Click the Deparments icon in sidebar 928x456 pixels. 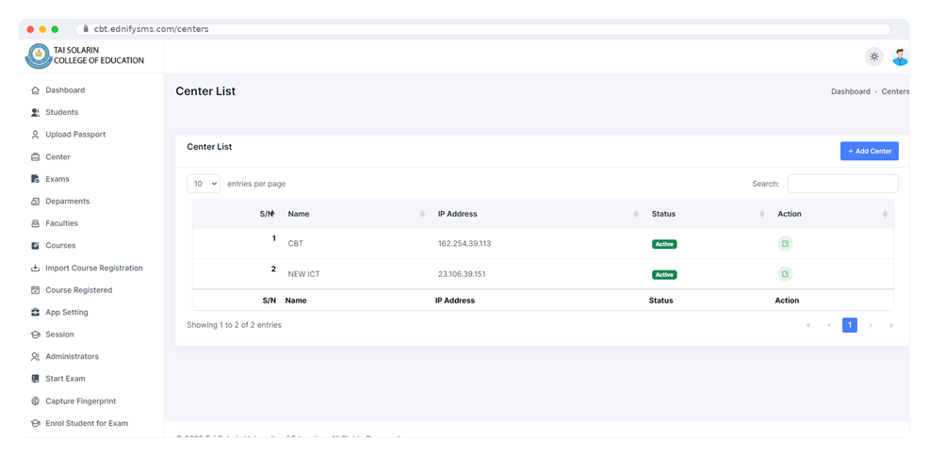click(35, 202)
